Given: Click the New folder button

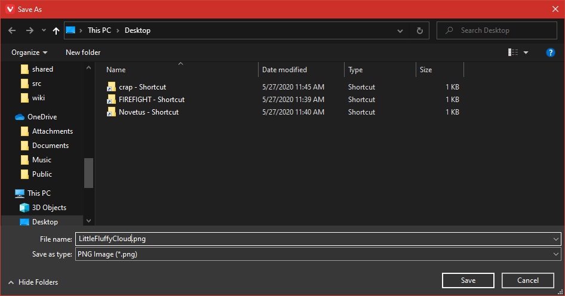Looking at the screenshot, I should (83, 53).
